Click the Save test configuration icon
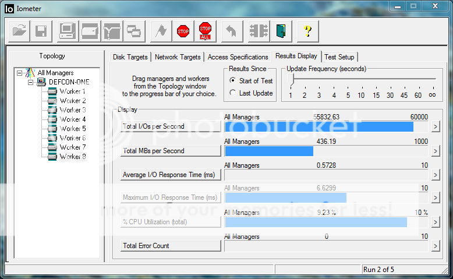Image resolution: width=453 pixels, height=279 pixels. click(x=41, y=31)
